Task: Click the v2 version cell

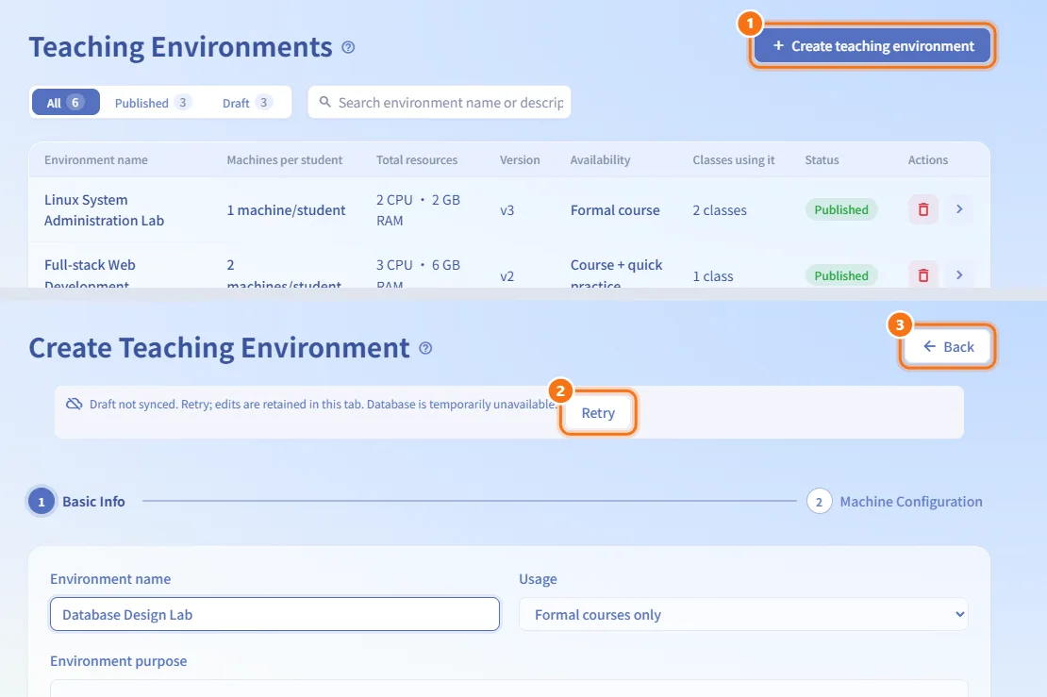Action: pyautogui.click(x=507, y=276)
